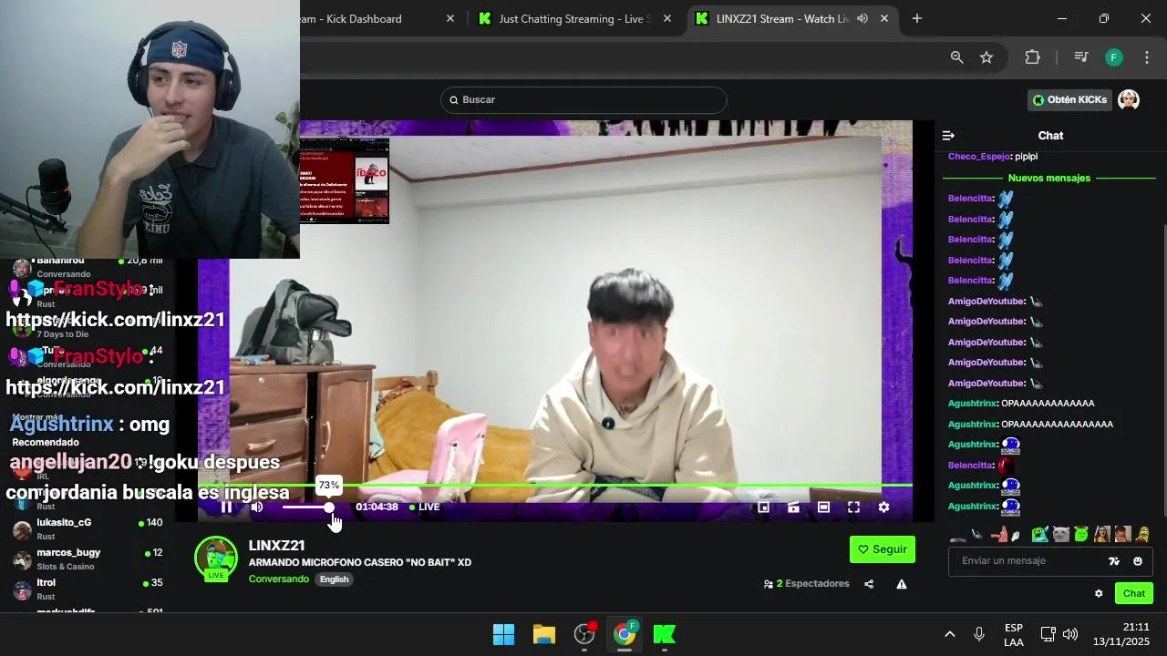Open Windows Start menu
The height and width of the screenshot is (656, 1167).
pyautogui.click(x=503, y=634)
